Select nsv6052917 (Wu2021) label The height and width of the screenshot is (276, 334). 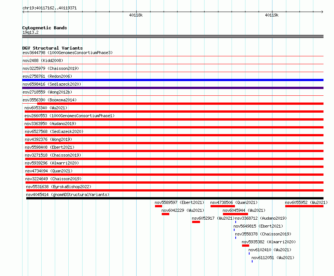coord(213,218)
